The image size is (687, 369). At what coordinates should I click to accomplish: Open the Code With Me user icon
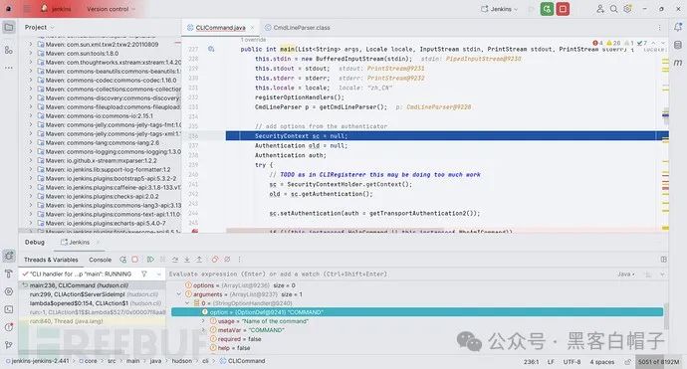coord(599,9)
